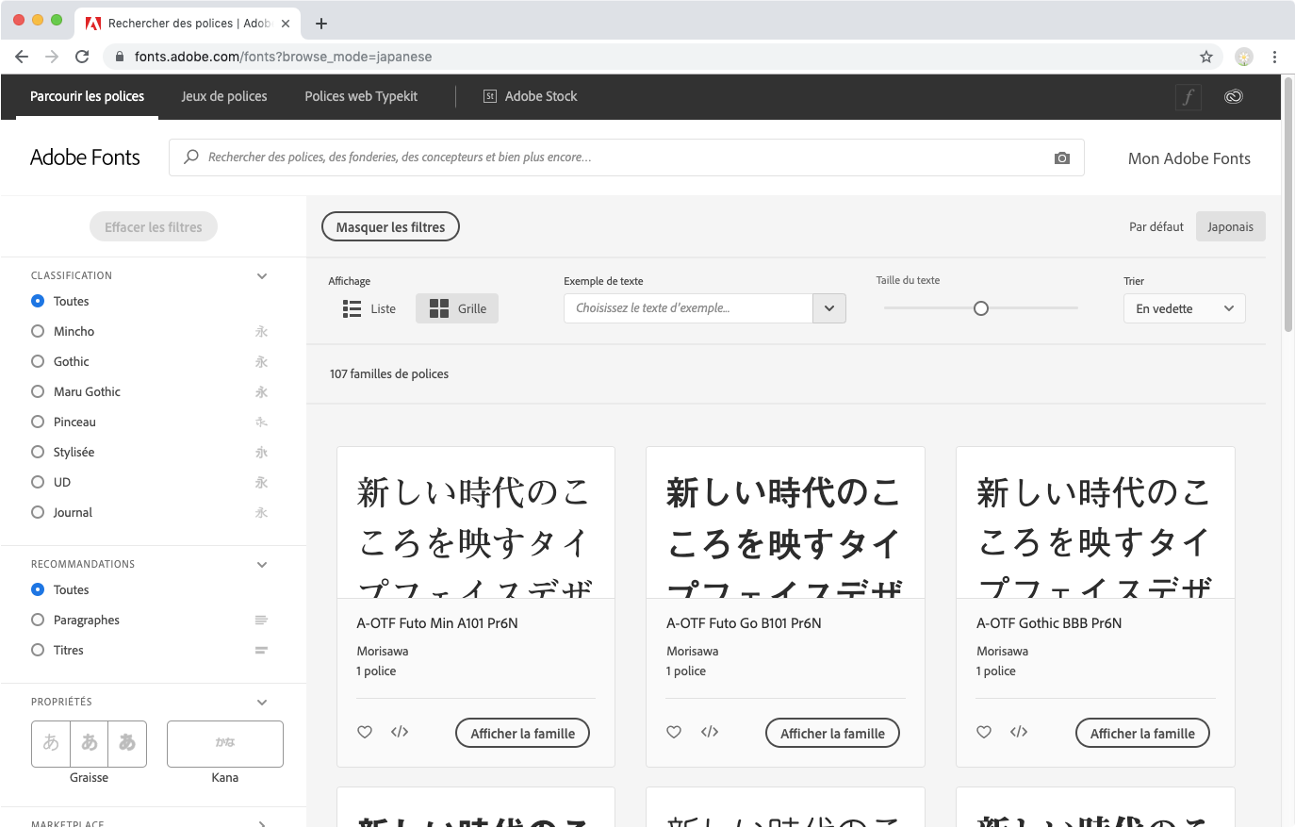
Task: Go back in browser history
Action: [22, 57]
